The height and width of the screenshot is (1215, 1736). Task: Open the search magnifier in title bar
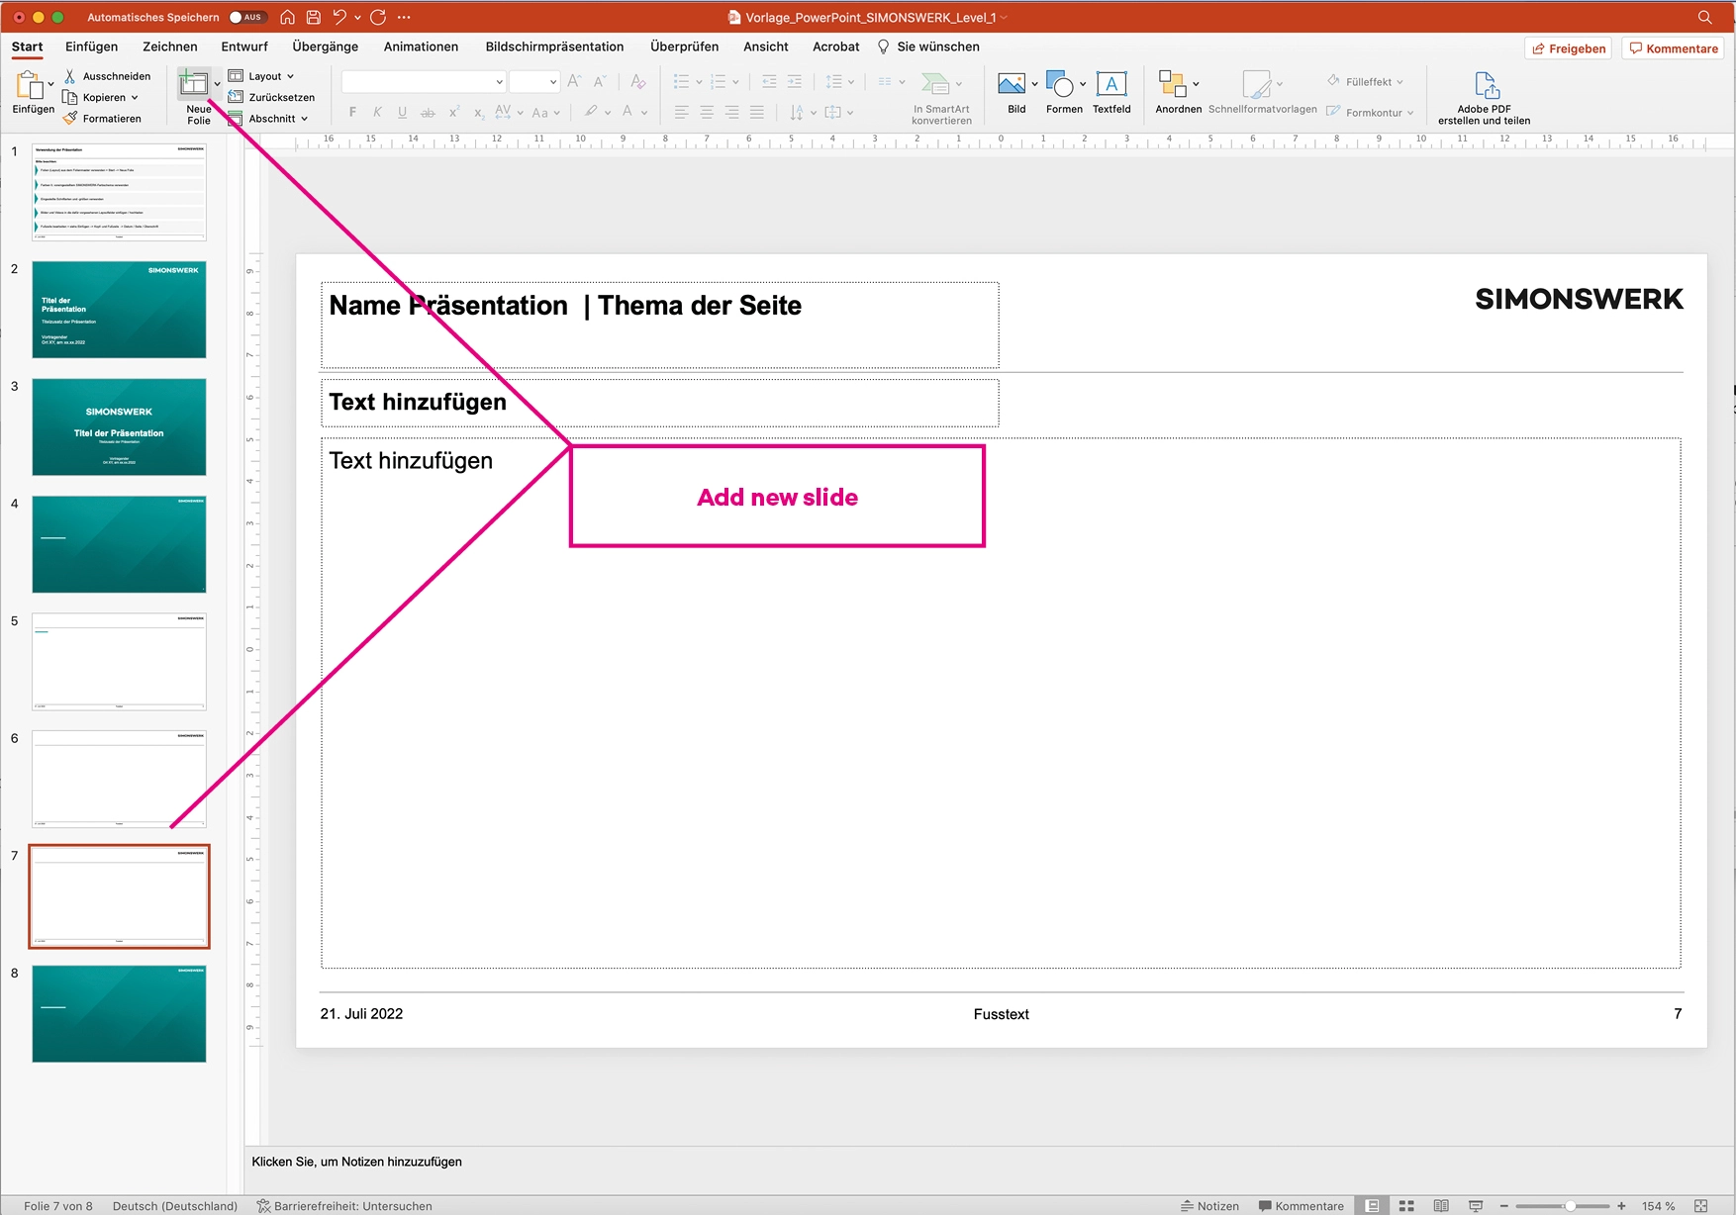point(1704,17)
